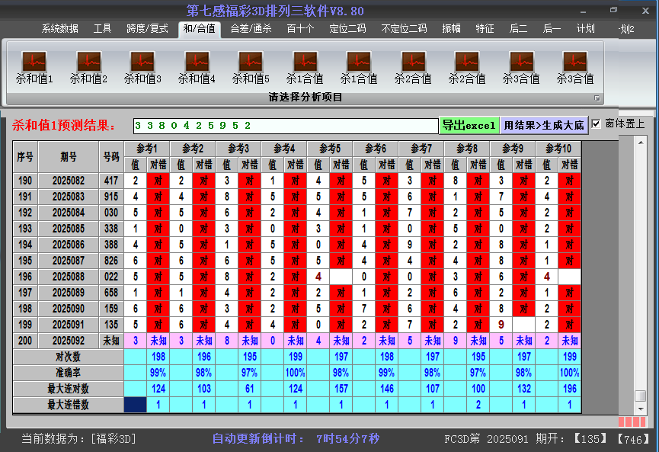Switch to the 跨度/复式 tab
The height and width of the screenshot is (452, 659).
tap(147, 29)
